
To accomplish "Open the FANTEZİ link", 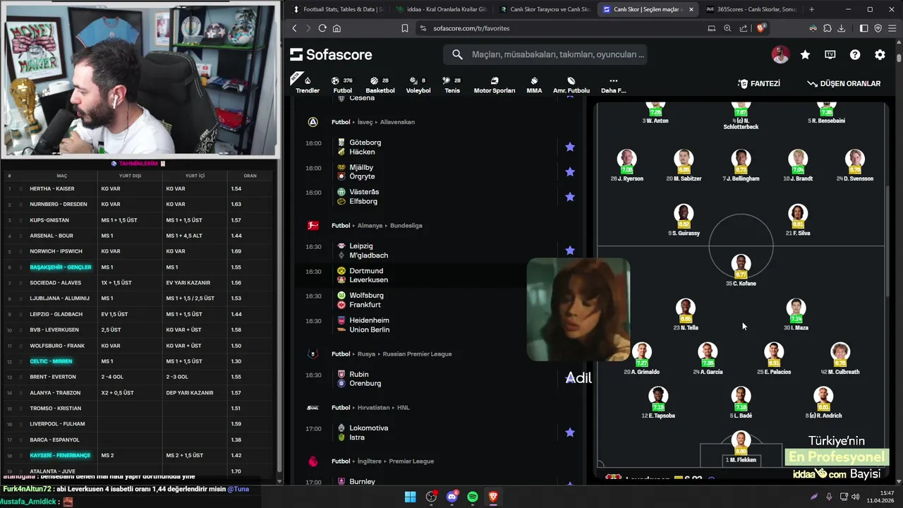I will [758, 83].
